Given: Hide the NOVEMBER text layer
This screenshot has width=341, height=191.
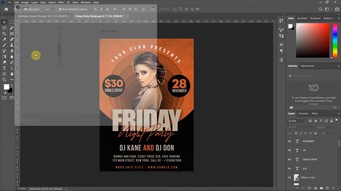Looking at the screenshot, I should point(289,141).
